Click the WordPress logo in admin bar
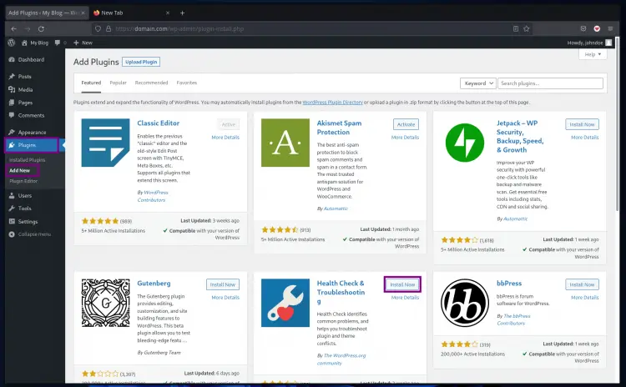This screenshot has height=387, width=626. pyautogui.click(x=11, y=43)
